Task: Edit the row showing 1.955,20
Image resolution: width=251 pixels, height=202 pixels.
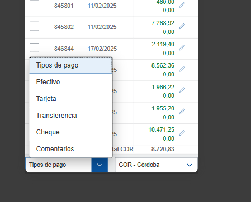Action: pos(182,112)
